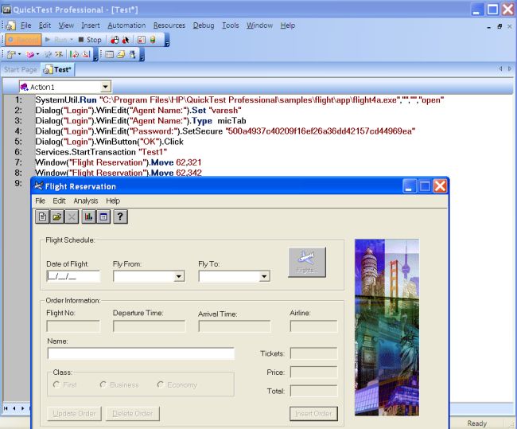Screen dimensions: 517x429
Task: Click the Insert Order button
Action: pos(313,414)
